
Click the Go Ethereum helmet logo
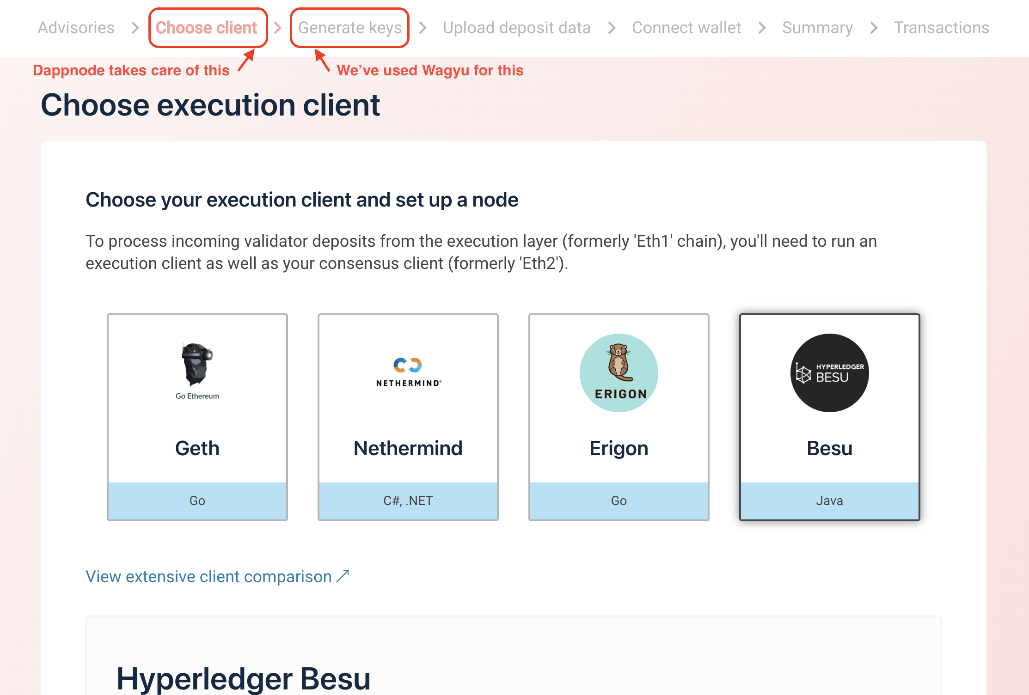point(197,365)
